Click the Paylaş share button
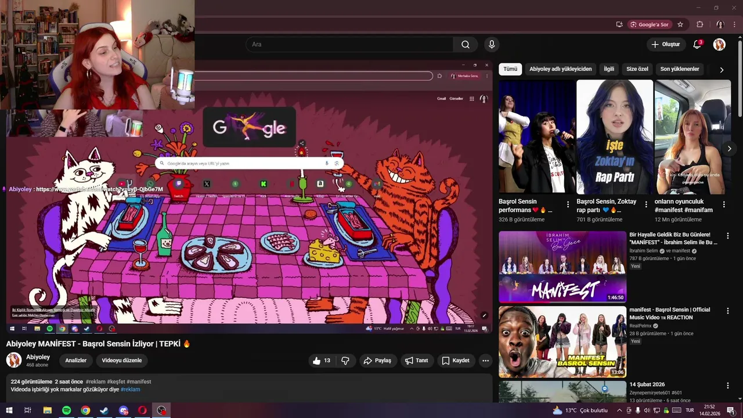743x418 pixels. tap(378, 361)
